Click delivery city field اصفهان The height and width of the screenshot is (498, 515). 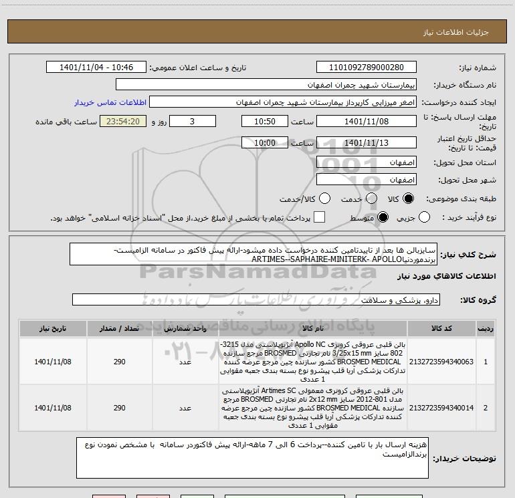pos(367,180)
